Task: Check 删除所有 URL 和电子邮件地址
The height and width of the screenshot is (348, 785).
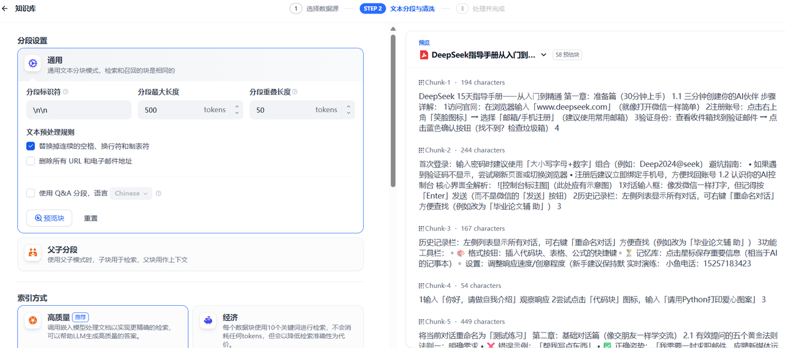Action: click(31, 161)
